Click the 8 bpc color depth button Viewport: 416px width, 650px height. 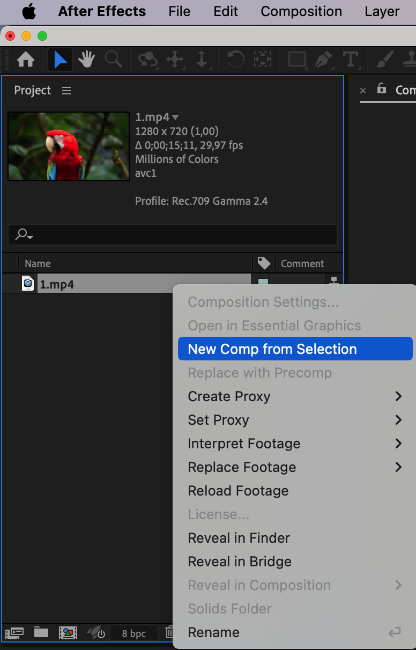(x=133, y=633)
